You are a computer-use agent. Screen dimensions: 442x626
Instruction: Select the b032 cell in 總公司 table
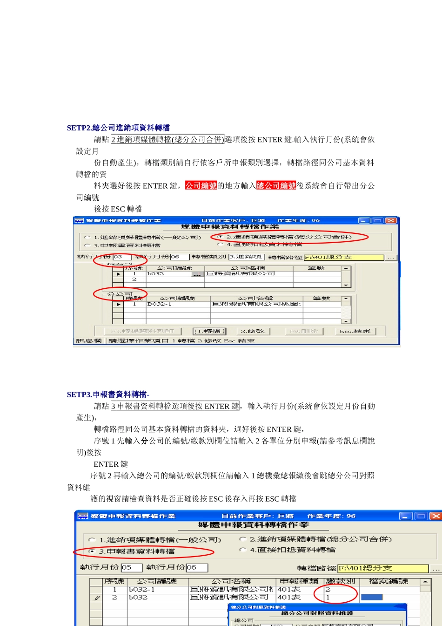(169, 274)
